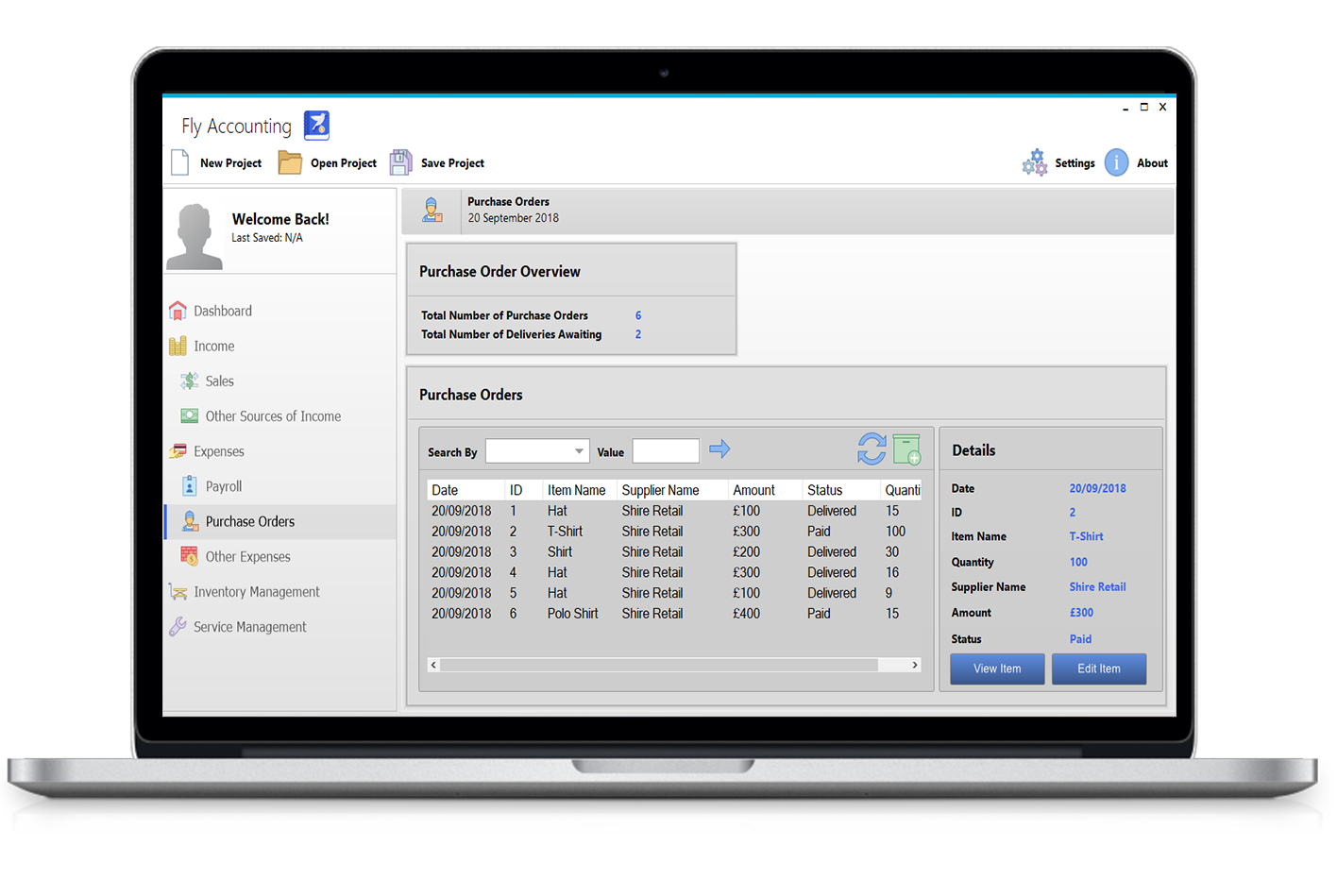This screenshot has height=880, width=1337.
Task: Click the Value search input field
Action: (666, 451)
